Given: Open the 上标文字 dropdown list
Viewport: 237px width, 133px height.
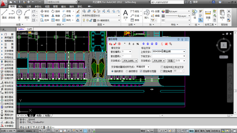Looking at the screenshot, I should (184, 51).
